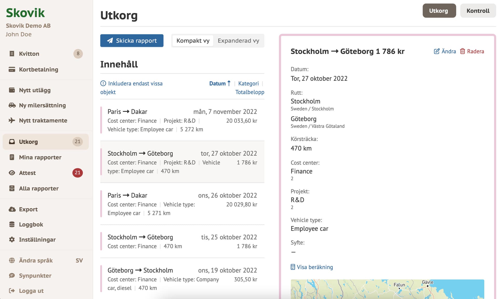Select Stockholm → Göteborg 27 oktober entry

click(x=182, y=162)
